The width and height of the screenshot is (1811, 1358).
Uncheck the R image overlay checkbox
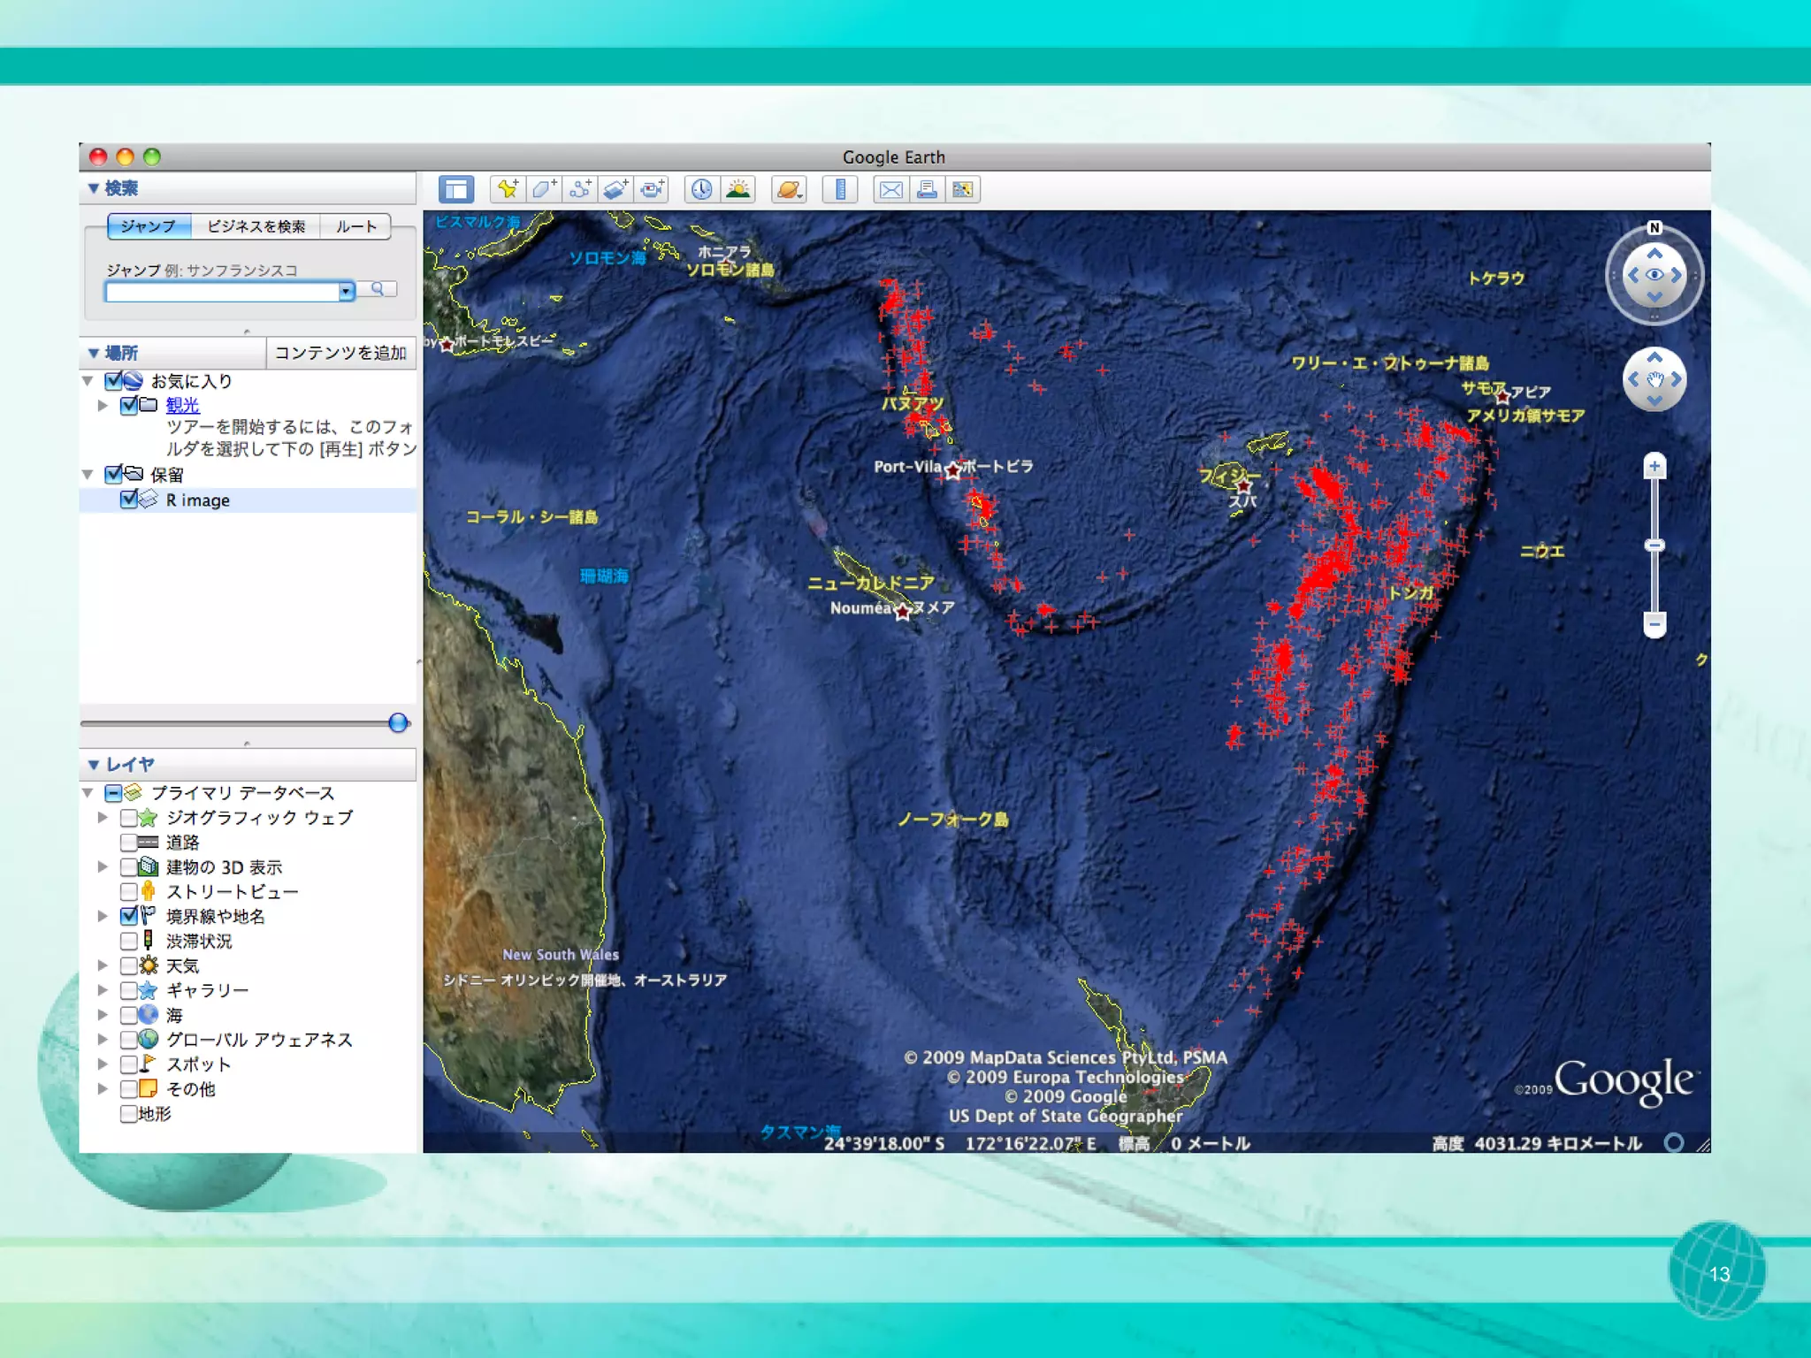[129, 500]
